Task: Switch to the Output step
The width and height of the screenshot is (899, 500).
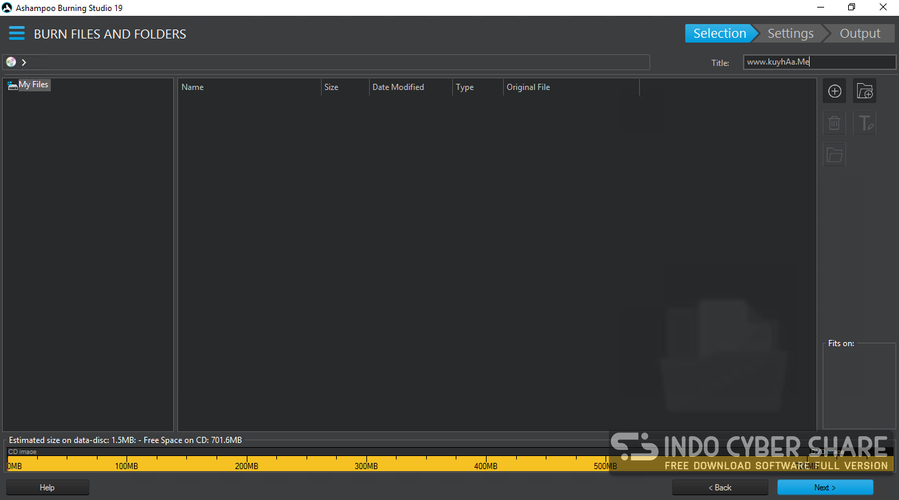Action: [x=860, y=34]
